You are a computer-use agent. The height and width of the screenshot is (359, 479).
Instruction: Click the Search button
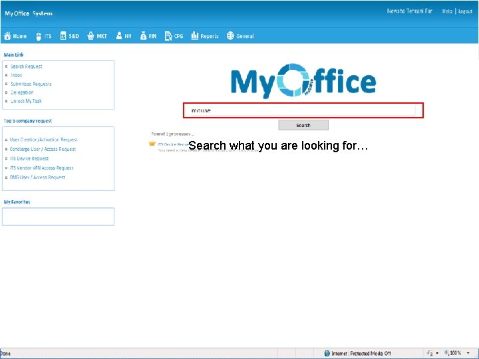pyautogui.click(x=303, y=125)
